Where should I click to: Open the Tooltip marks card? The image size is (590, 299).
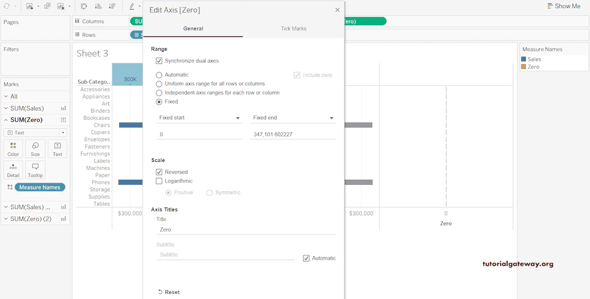[35, 170]
